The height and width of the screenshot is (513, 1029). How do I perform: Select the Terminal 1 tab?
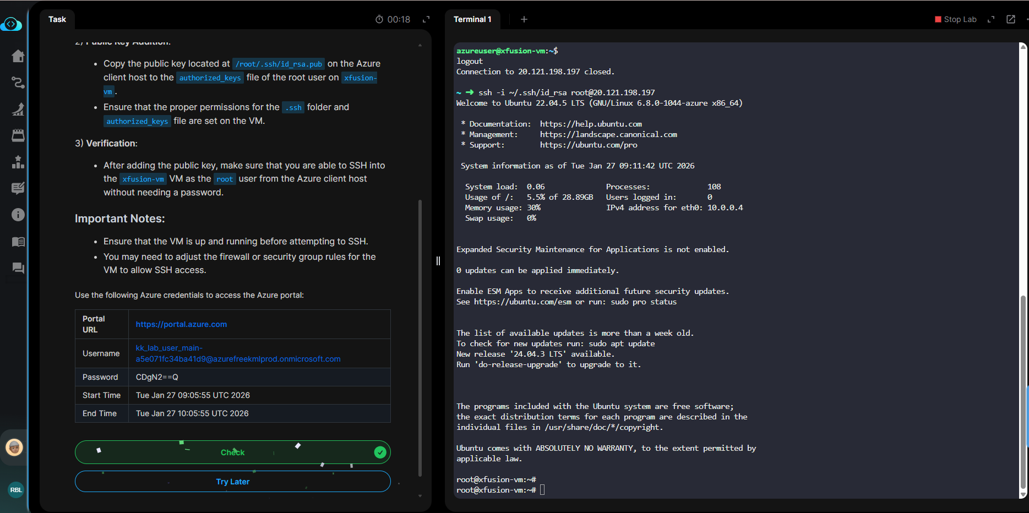click(472, 19)
